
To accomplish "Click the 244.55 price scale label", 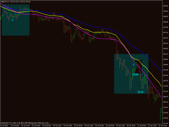I will [x=165, y=59].
